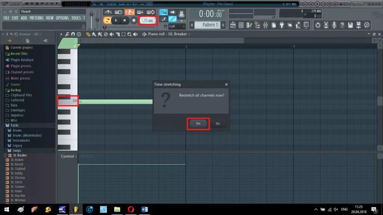The image size is (383, 215).
Task: Open the piano roll stamp icon
Action: 79,34
